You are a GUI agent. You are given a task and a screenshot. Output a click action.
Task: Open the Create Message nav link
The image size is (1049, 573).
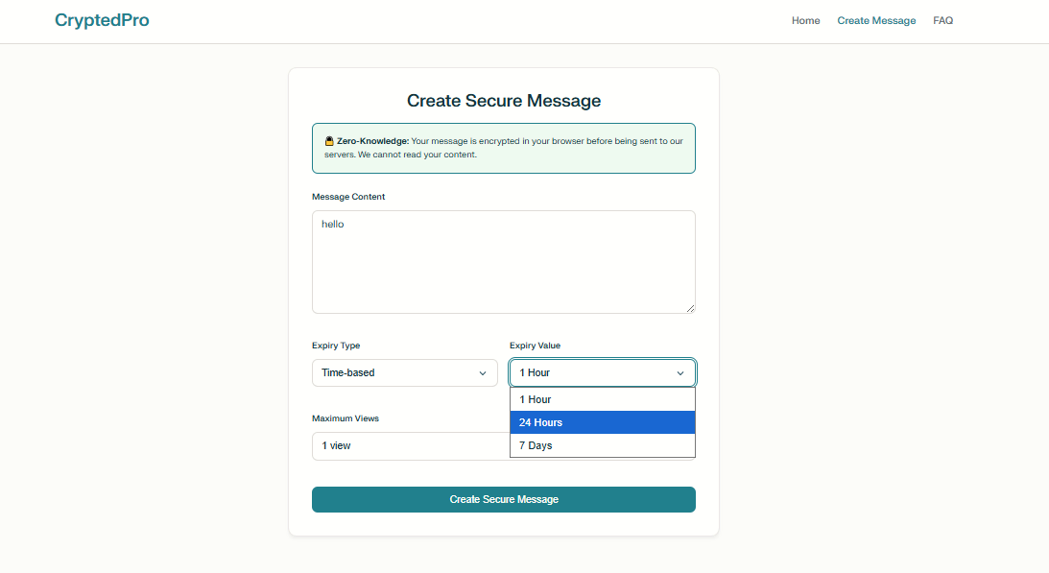(x=875, y=20)
